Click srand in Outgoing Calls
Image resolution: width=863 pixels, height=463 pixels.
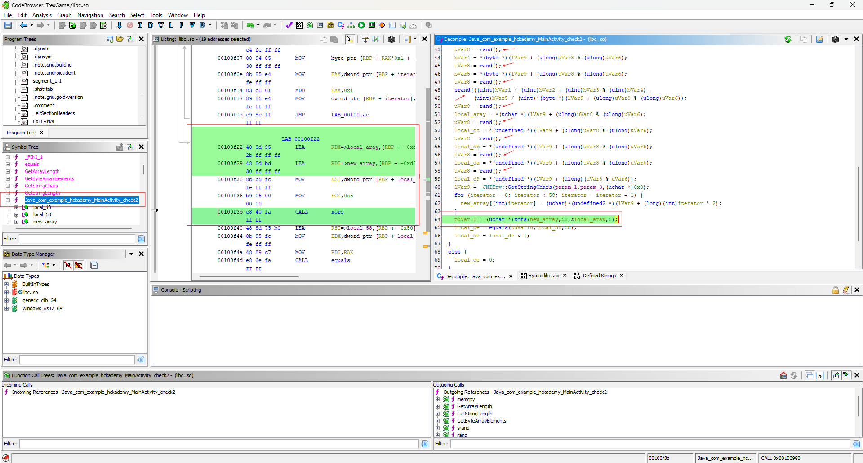coord(463,428)
